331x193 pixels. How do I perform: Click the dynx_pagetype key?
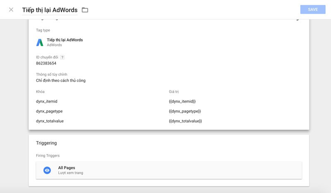(49, 111)
